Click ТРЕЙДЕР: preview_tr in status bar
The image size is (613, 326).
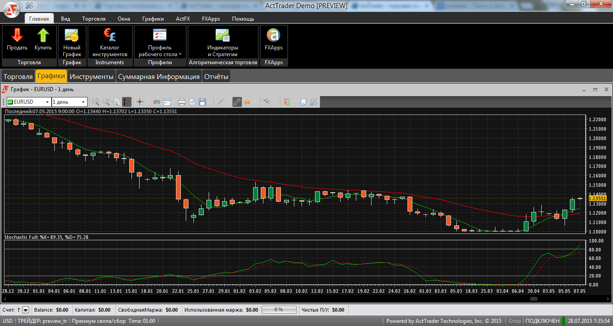click(42, 321)
